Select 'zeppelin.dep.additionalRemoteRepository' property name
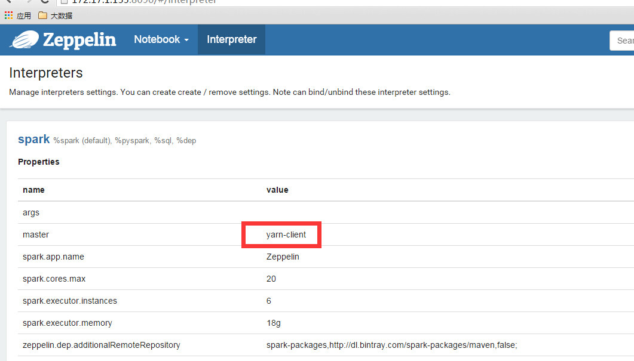 pyautogui.click(x=102, y=345)
